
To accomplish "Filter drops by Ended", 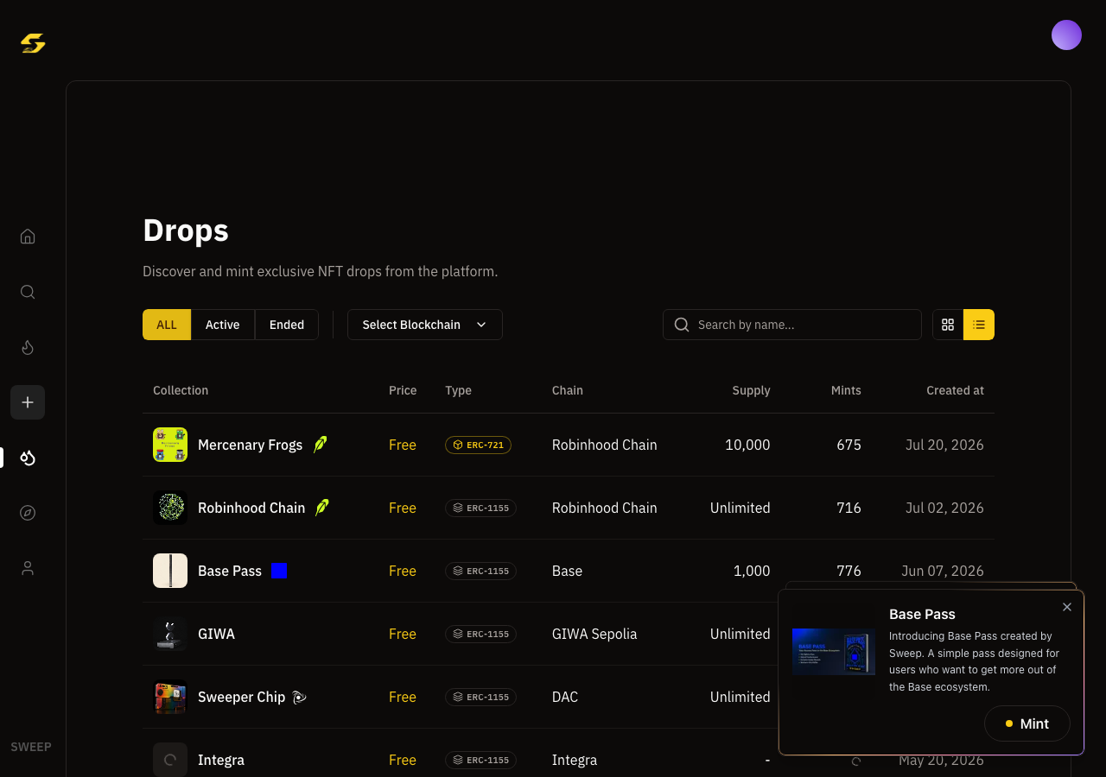I will pos(287,325).
